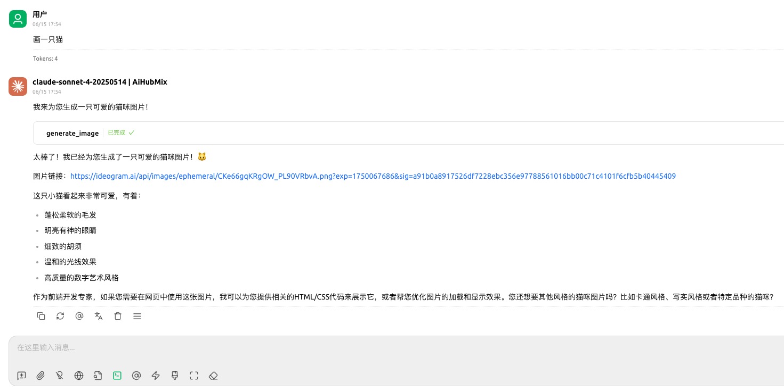This screenshot has height=391, width=784.
Task: Open the ideogram.ai image link
Action: 373,176
